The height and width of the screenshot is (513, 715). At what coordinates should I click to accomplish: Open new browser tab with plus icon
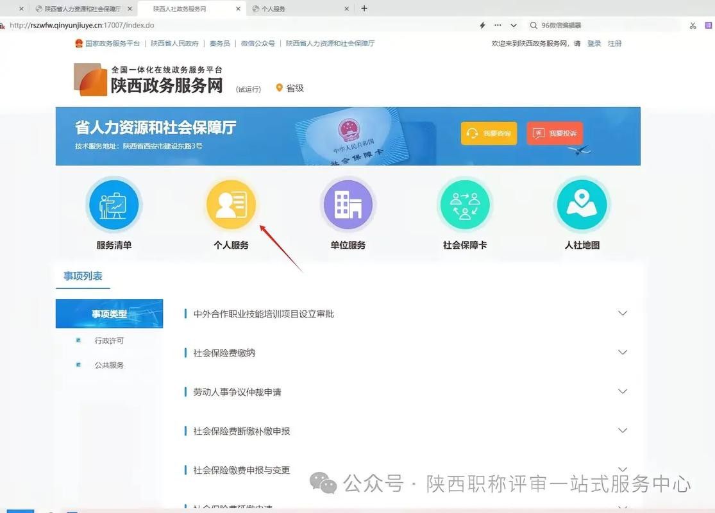(x=364, y=8)
